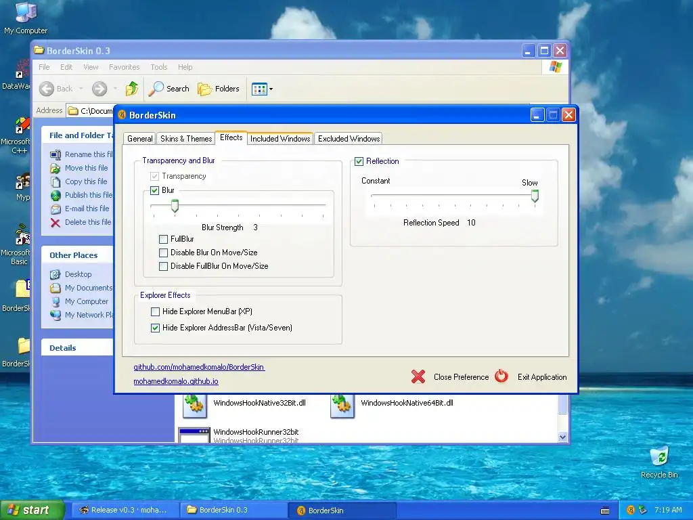This screenshot has width=693, height=520.
Task: Open Search in Explorer toolbar
Action: coord(169,89)
